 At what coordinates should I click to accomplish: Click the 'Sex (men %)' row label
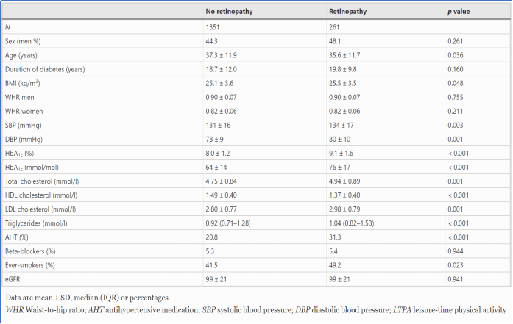tap(23, 41)
